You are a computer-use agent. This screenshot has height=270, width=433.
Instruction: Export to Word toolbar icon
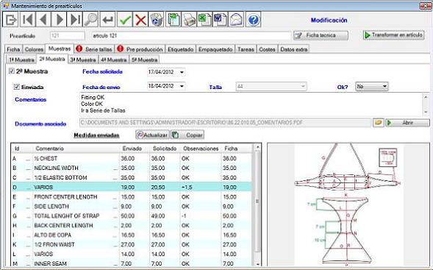pyautogui.click(x=221, y=19)
